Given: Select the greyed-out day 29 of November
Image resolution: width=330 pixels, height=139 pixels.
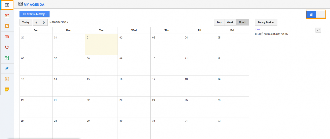Looking at the screenshot, I should click(x=36, y=44).
